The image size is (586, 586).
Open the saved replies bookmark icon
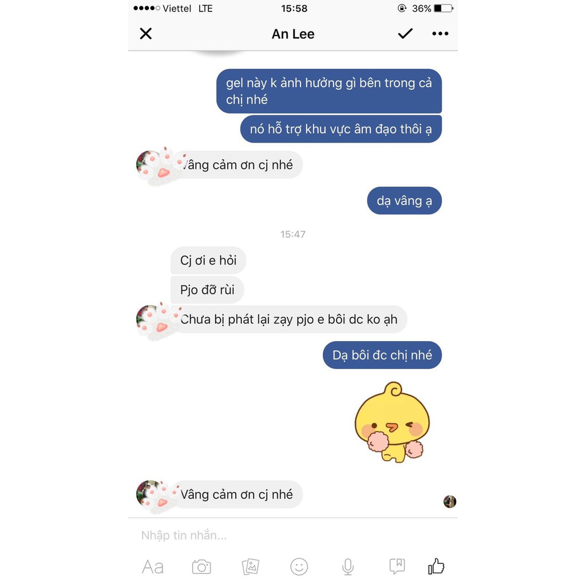click(397, 566)
